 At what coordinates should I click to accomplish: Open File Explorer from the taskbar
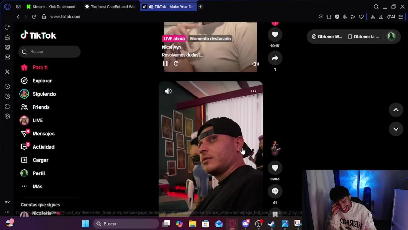coord(193,224)
